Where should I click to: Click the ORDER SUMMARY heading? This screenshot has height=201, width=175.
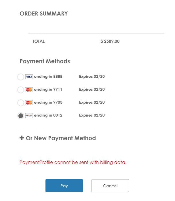[43, 13]
